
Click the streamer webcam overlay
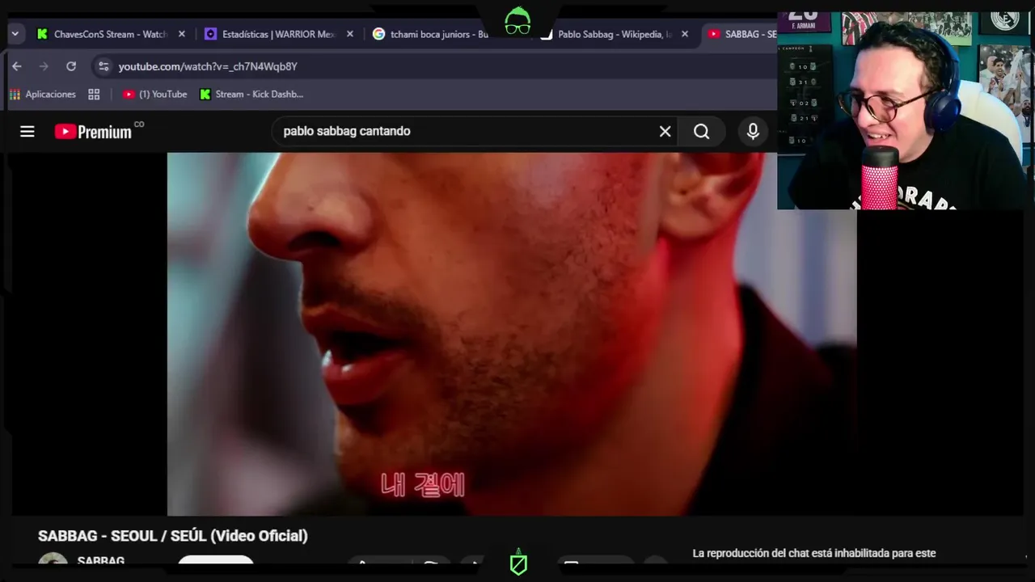[x=906, y=110]
